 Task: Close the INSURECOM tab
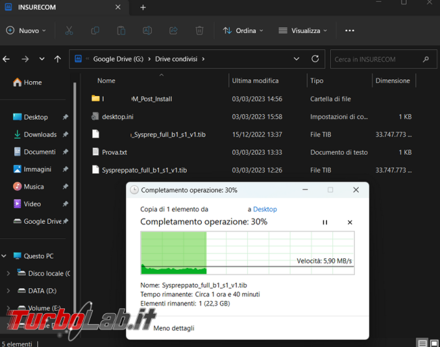point(118,7)
